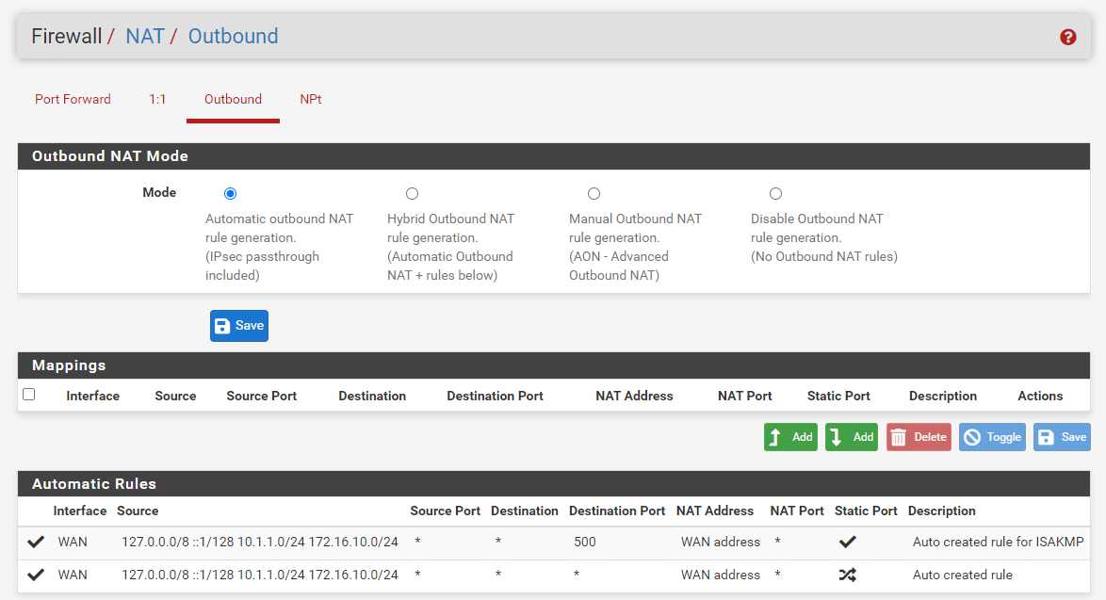The height and width of the screenshot is (600, 1106).
Task: Click the Firewall breadcrumb text
Action: pyautogui.click(x=66, y=36)
